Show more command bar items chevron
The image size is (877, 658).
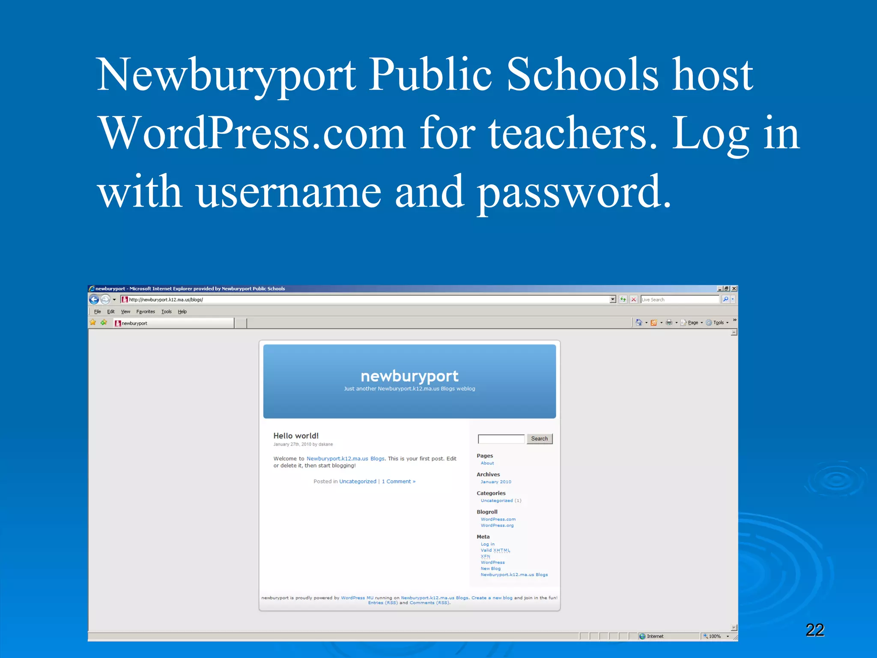[x=735, y=320]
